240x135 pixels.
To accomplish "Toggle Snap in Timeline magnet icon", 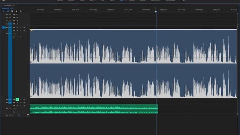I will pos(8,11).
